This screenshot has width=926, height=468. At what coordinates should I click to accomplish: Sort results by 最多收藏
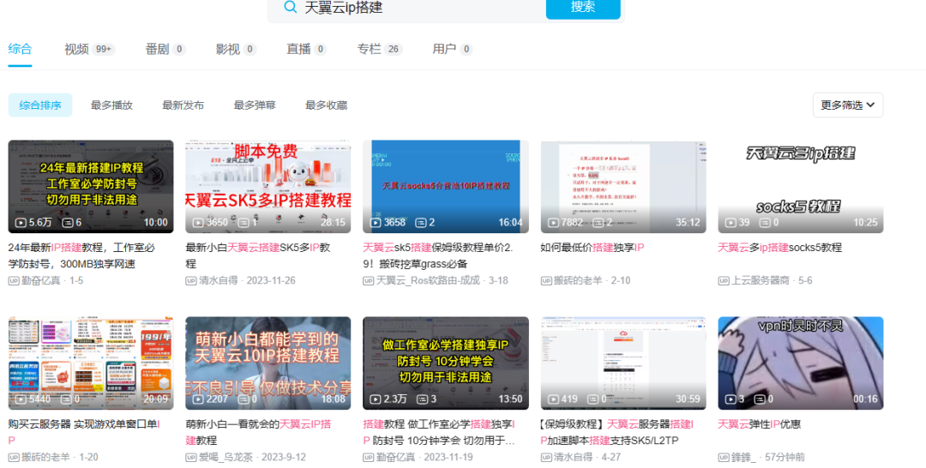pos(326,105)
